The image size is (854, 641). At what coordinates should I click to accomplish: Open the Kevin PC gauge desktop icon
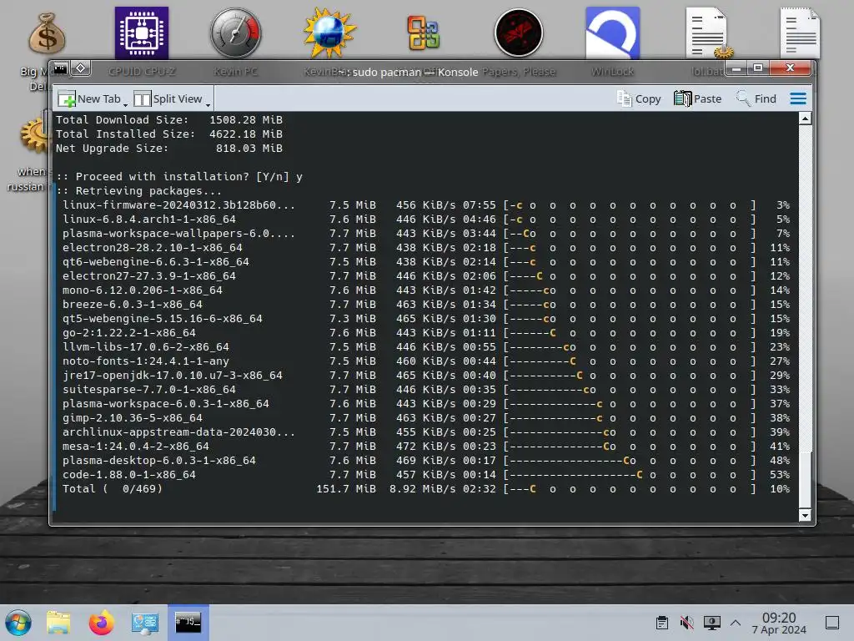tap(236, 33)
